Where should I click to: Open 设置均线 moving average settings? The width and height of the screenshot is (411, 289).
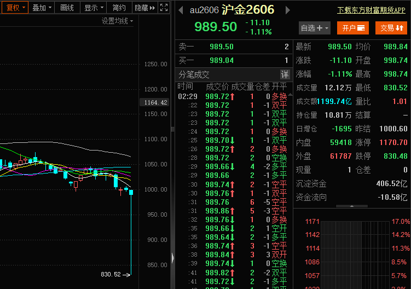pyautogui.click(x=117, y=21)
